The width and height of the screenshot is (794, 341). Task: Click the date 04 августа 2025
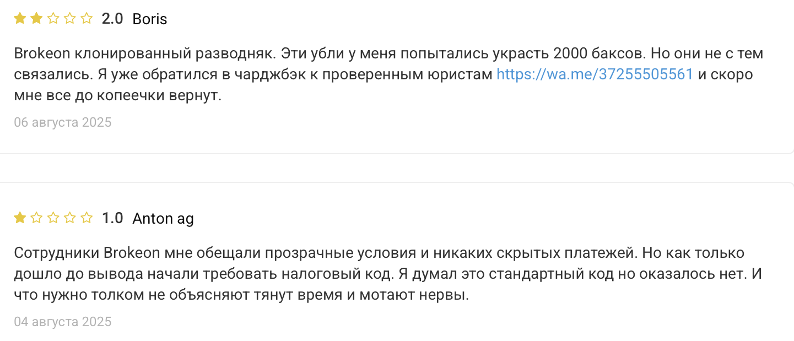63,322
